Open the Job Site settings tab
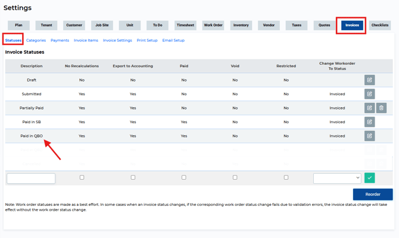Viewport: 399px width, 238px height. 102,25
